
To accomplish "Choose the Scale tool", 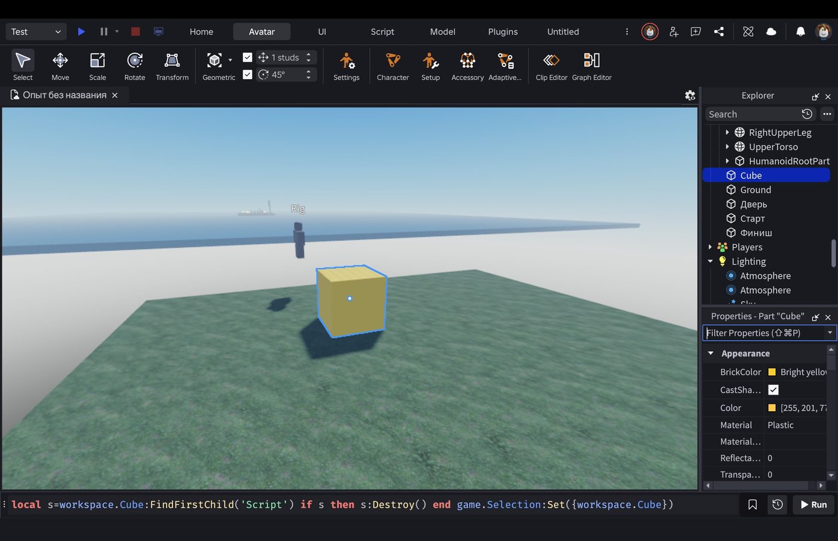I will click(x=98, y=66).
